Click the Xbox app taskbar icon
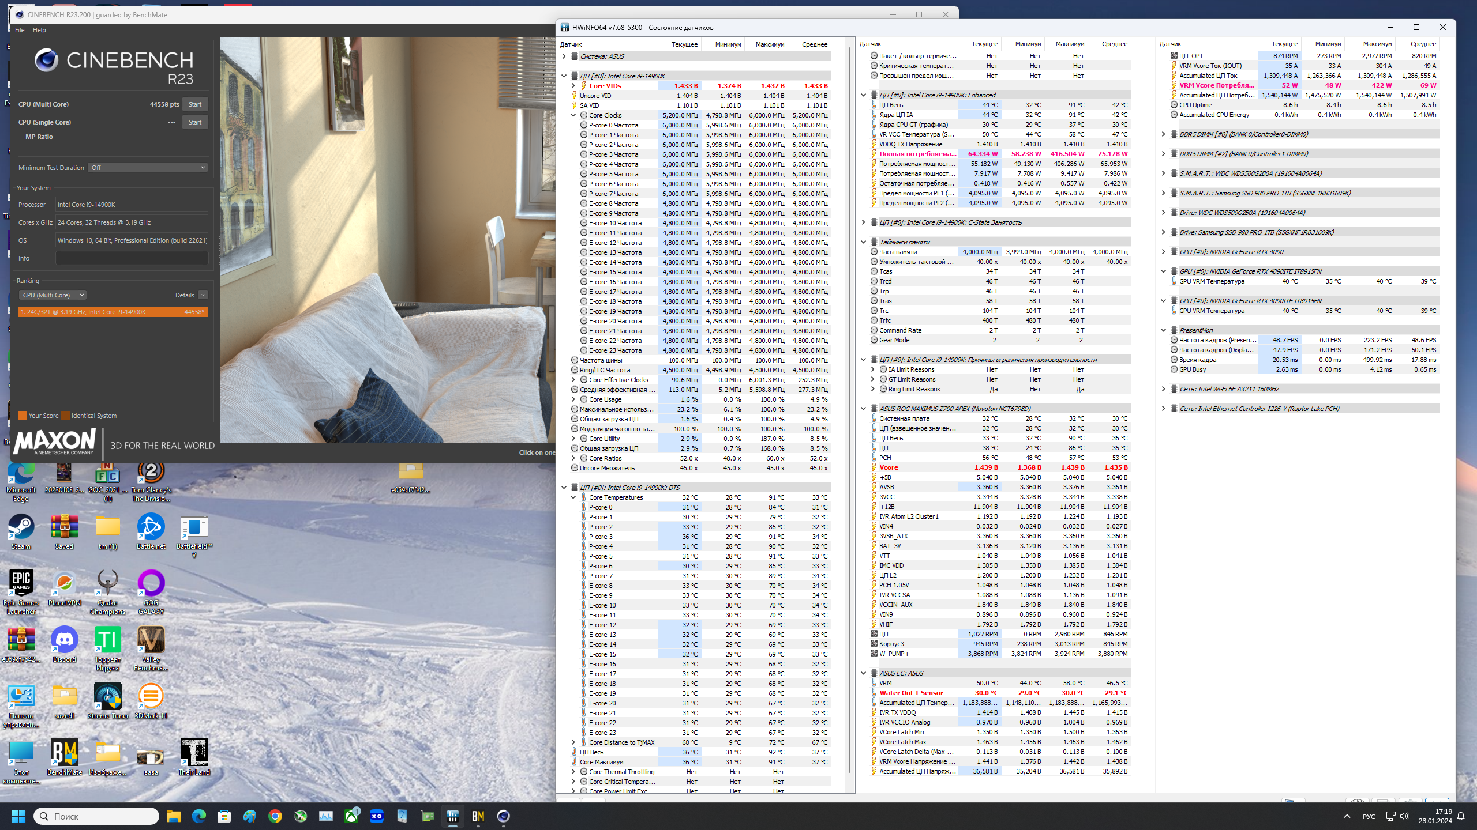 351,816
